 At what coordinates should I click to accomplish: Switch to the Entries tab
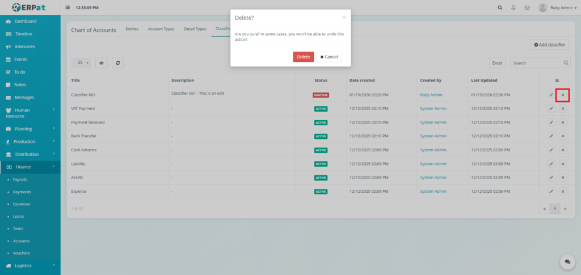[x=132, y=29]
